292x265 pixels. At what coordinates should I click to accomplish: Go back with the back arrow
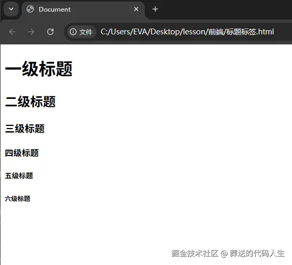pos(12,32)
